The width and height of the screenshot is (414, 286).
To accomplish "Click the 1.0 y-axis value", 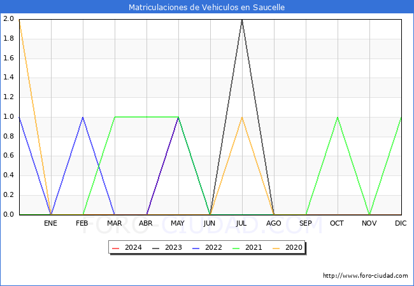I will [x=8, y=117].
